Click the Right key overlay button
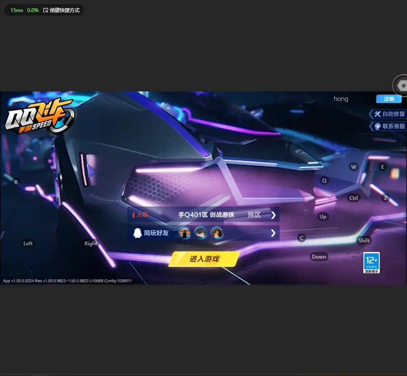The height and width of the screenshot is (376, 407). [x=90, y=244]
